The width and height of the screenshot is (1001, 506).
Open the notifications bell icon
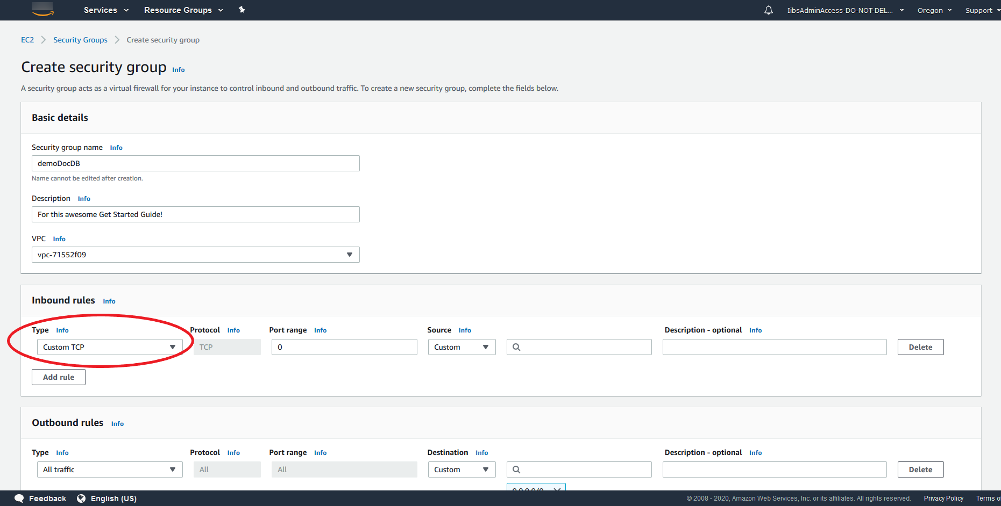click(x=768, y=10)
